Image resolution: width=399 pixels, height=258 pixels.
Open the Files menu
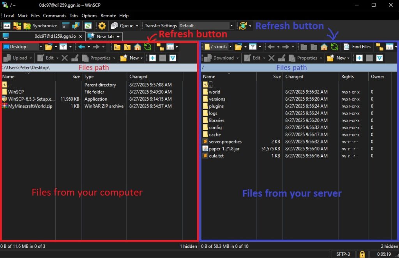tap(35, 16)
